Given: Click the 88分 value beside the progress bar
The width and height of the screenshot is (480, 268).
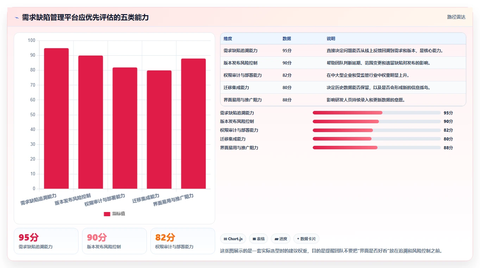Looking at the screenshot, I should click(448, 148).
